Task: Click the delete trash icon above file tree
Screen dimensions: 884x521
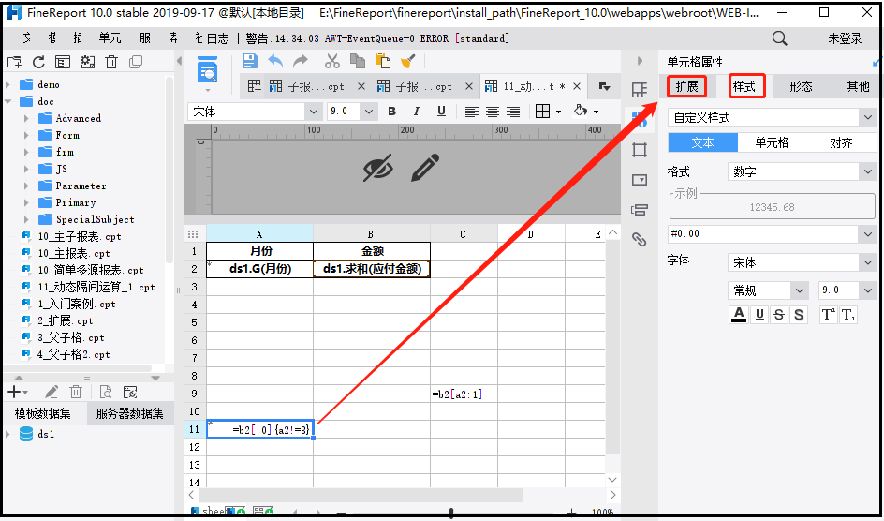Action: click(x=111, y=62)
